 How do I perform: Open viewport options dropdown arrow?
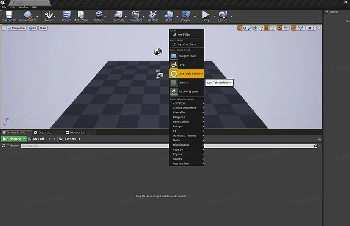point(3,28)
